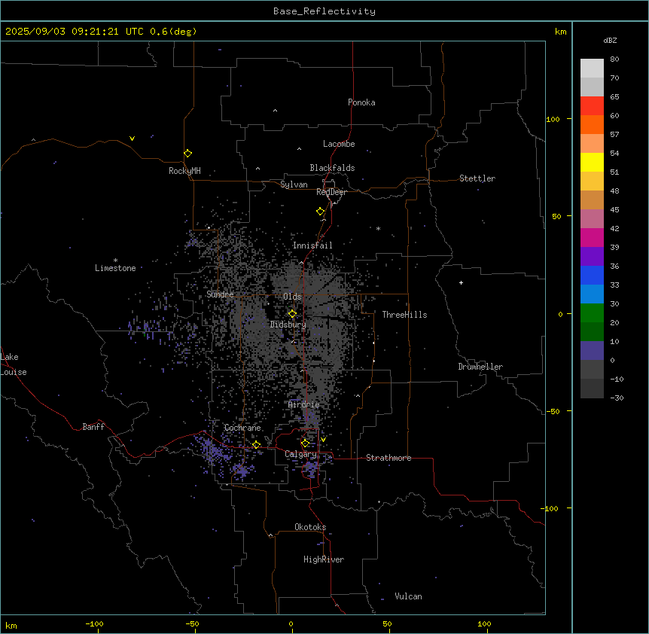Pick the magenta legend band between 42 and 39
This screenshot has height=634, width=649.
coord(592,237)
